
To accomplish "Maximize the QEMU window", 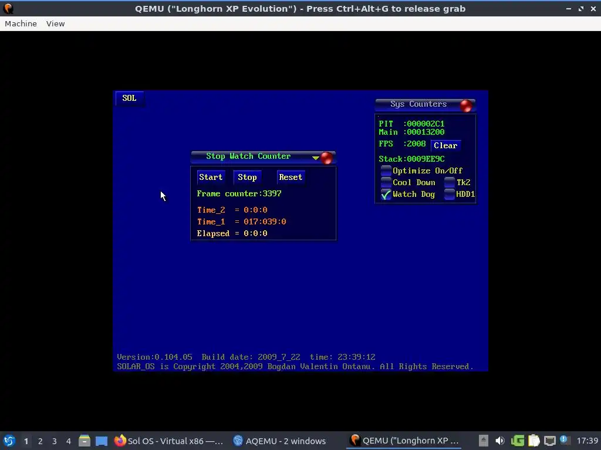I will (581, 8).
